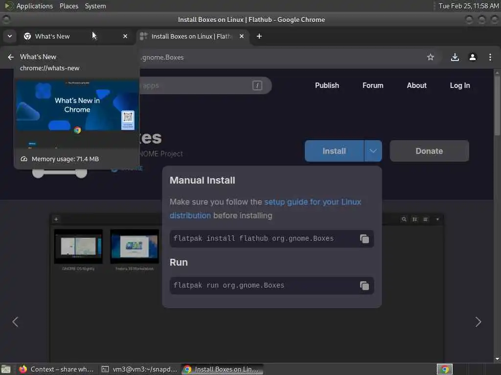Open the setup guide for your Linux distribution link
This screenshot has width=501, height=375.
(x=265, y=208)
